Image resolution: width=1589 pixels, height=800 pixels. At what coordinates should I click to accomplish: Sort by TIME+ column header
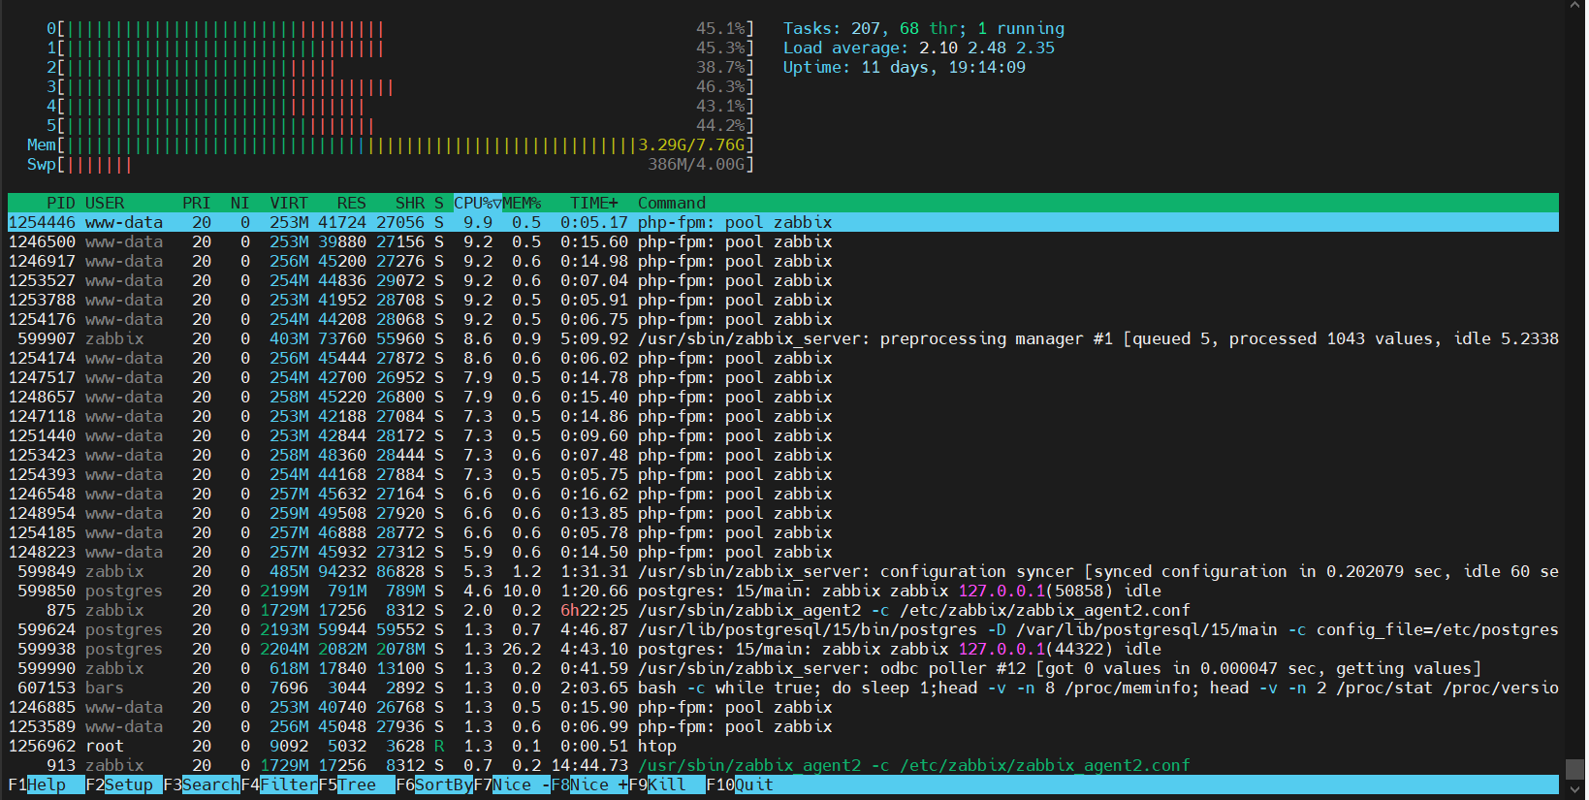594,203
